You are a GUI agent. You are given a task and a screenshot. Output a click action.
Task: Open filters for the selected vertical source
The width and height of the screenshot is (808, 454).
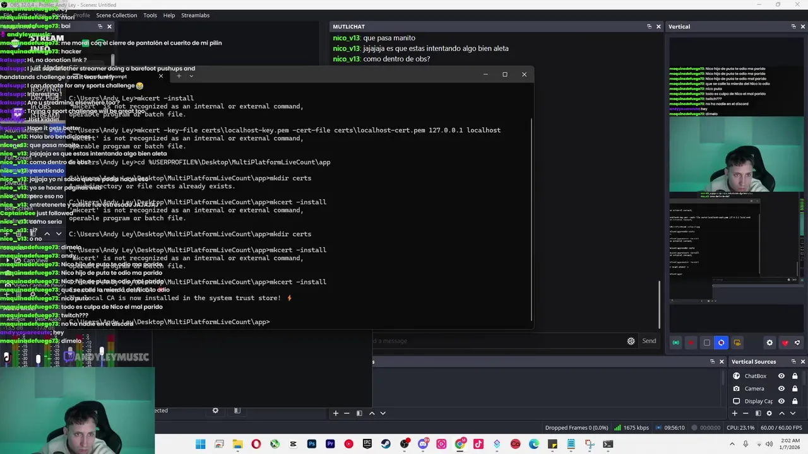coord(757,413)
